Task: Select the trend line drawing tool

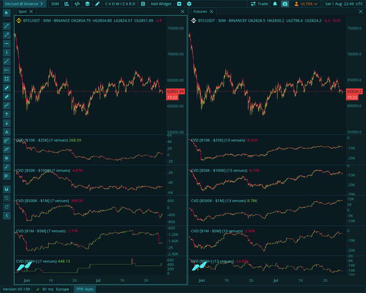Action: tap(6, 26)
